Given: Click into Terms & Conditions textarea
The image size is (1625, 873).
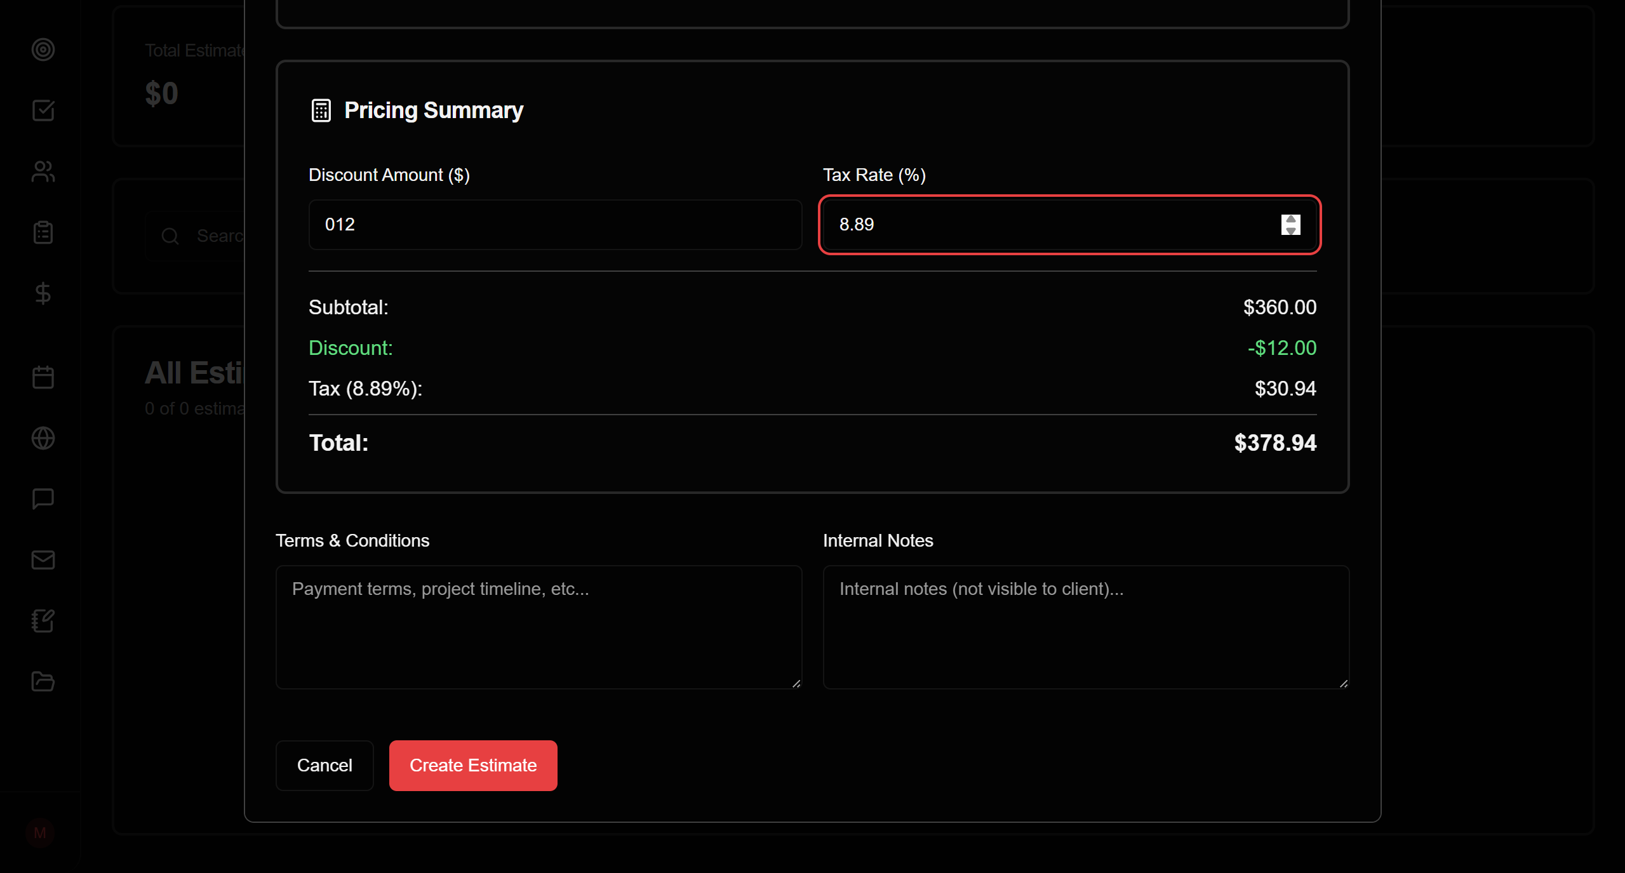Looking at the screenshot, I should 538,627.
